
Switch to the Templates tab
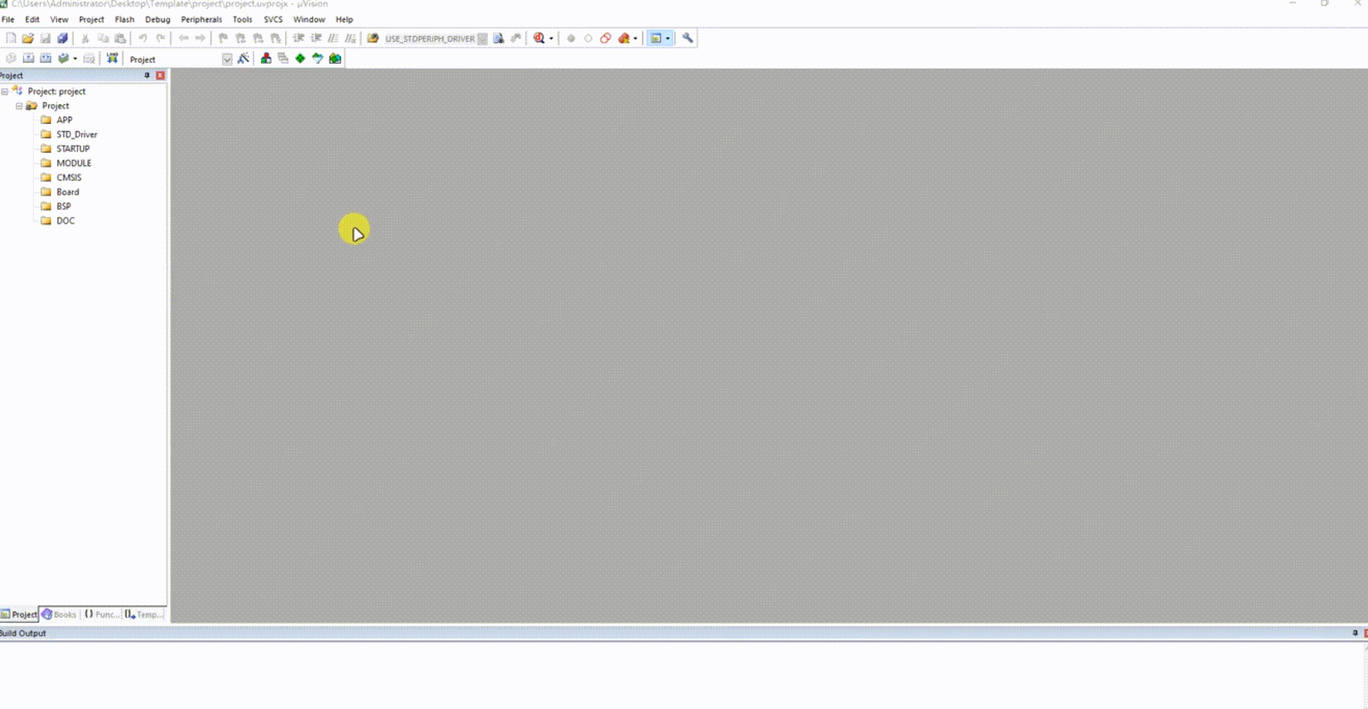point(145,614)
